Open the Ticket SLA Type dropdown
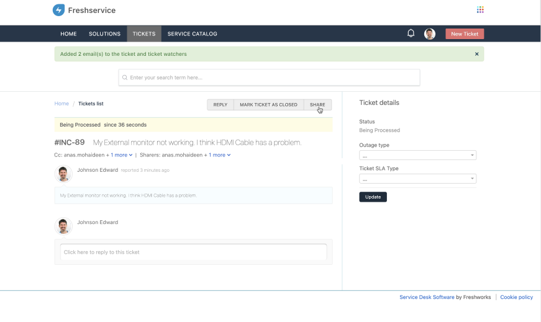Screen dimensions: 541x322 pyautogui.click(x=417, y=179)
